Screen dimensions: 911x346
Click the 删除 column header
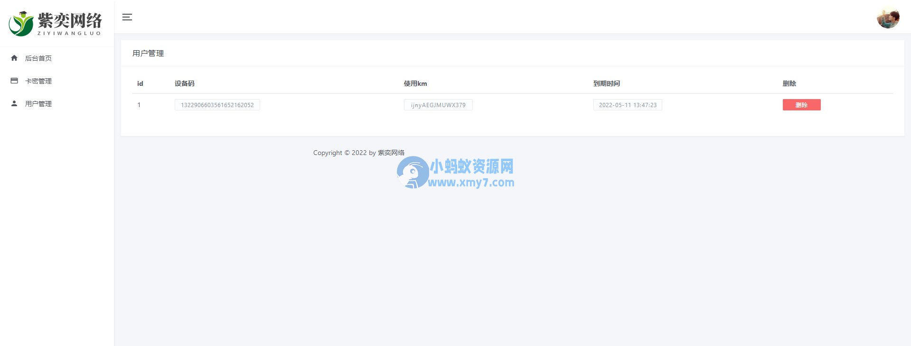tap(789, 83)
